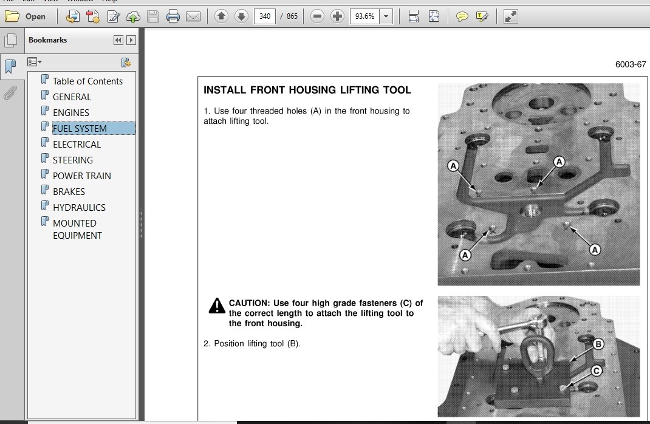The image size is (650, 424).
Task: Click the new bookmark icon
Action: click(126, 62)
